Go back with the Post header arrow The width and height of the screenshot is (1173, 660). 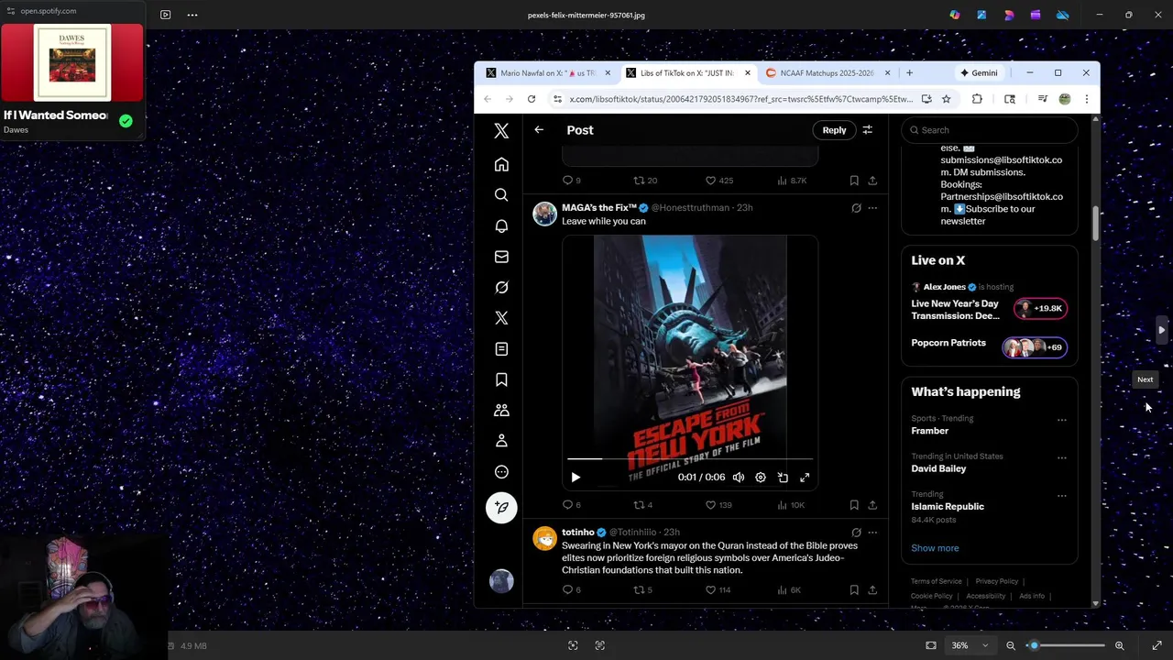(x=539, y=130)
